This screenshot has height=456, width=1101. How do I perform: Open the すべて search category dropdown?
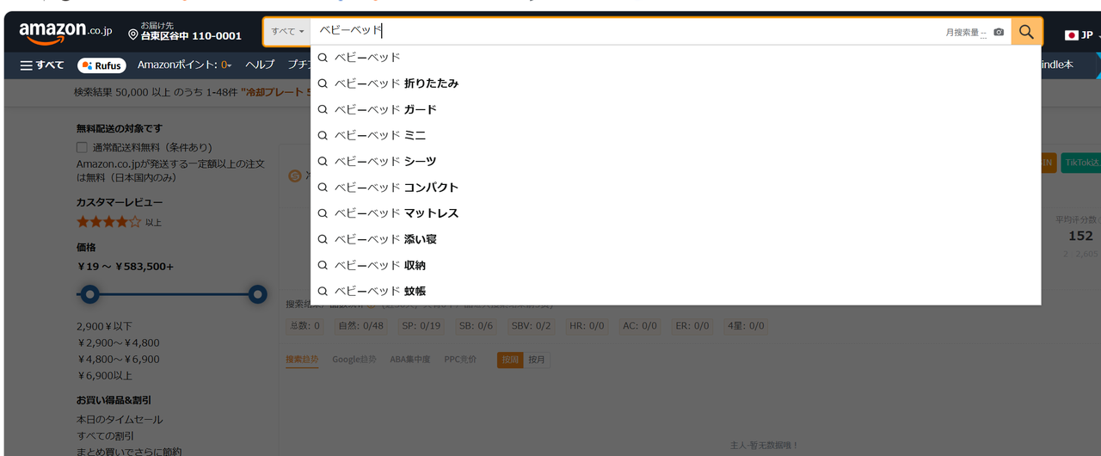tap(287, 32)
